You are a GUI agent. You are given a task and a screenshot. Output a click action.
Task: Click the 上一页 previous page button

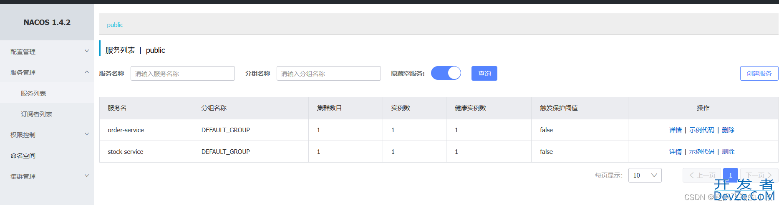[702, 175]
